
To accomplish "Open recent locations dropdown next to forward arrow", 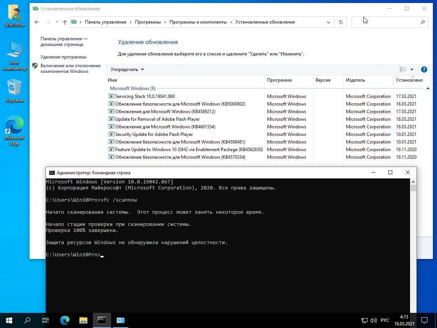I will pos(57,22).
